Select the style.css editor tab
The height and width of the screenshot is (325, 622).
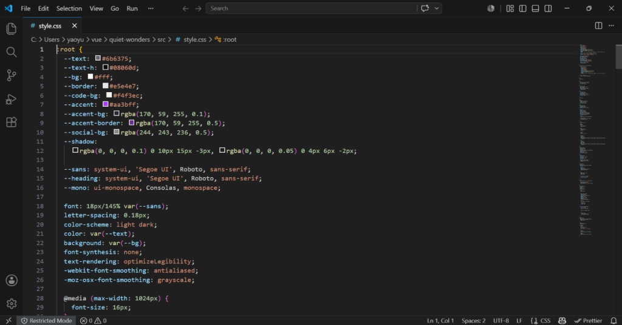[x=52, y=25]
